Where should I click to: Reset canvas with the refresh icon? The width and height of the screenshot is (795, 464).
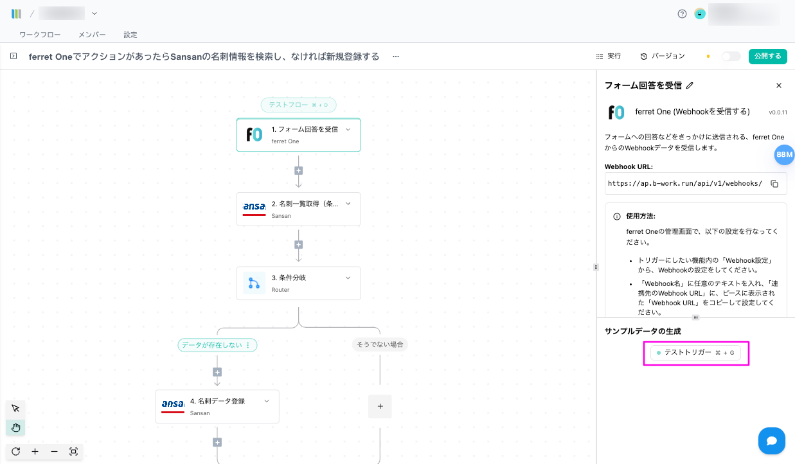(16, 452)
